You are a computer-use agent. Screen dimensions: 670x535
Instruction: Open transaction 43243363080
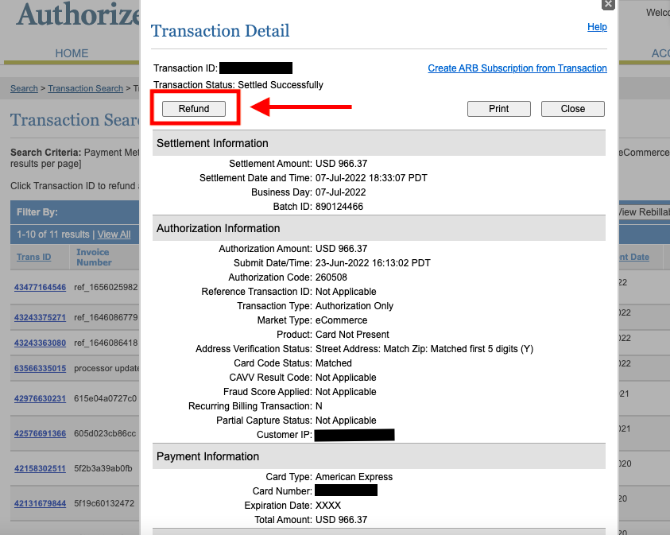click(40, 343)
